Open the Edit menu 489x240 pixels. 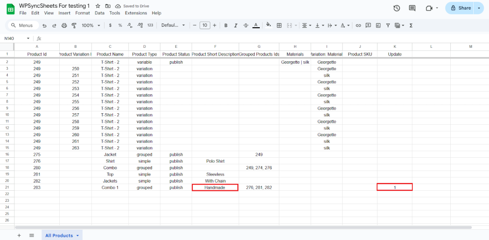[35, 13]
